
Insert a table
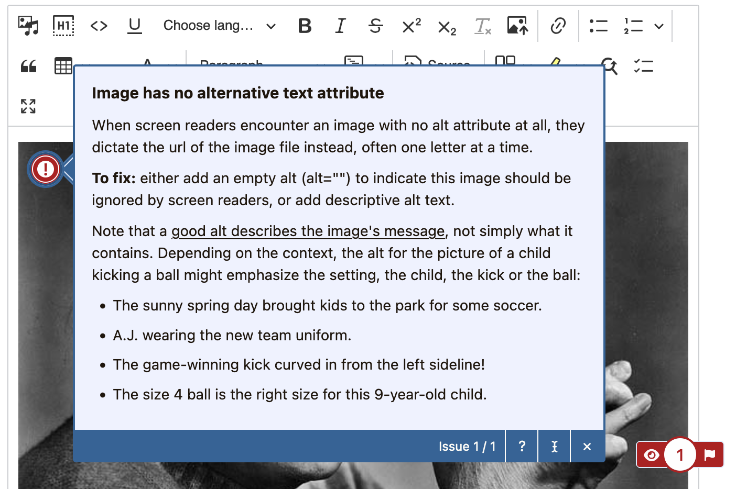coord(63,66)
